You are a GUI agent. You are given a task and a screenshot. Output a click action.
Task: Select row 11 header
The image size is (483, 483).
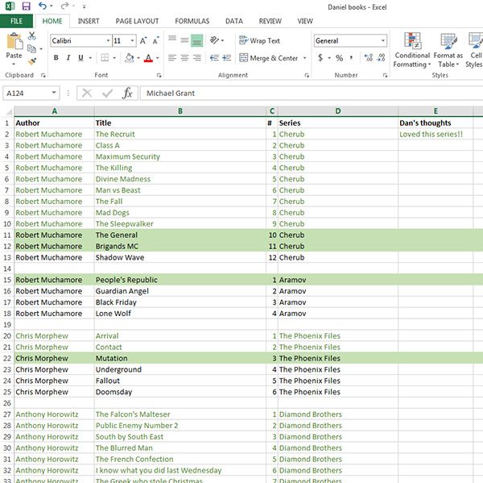[7, 235]
